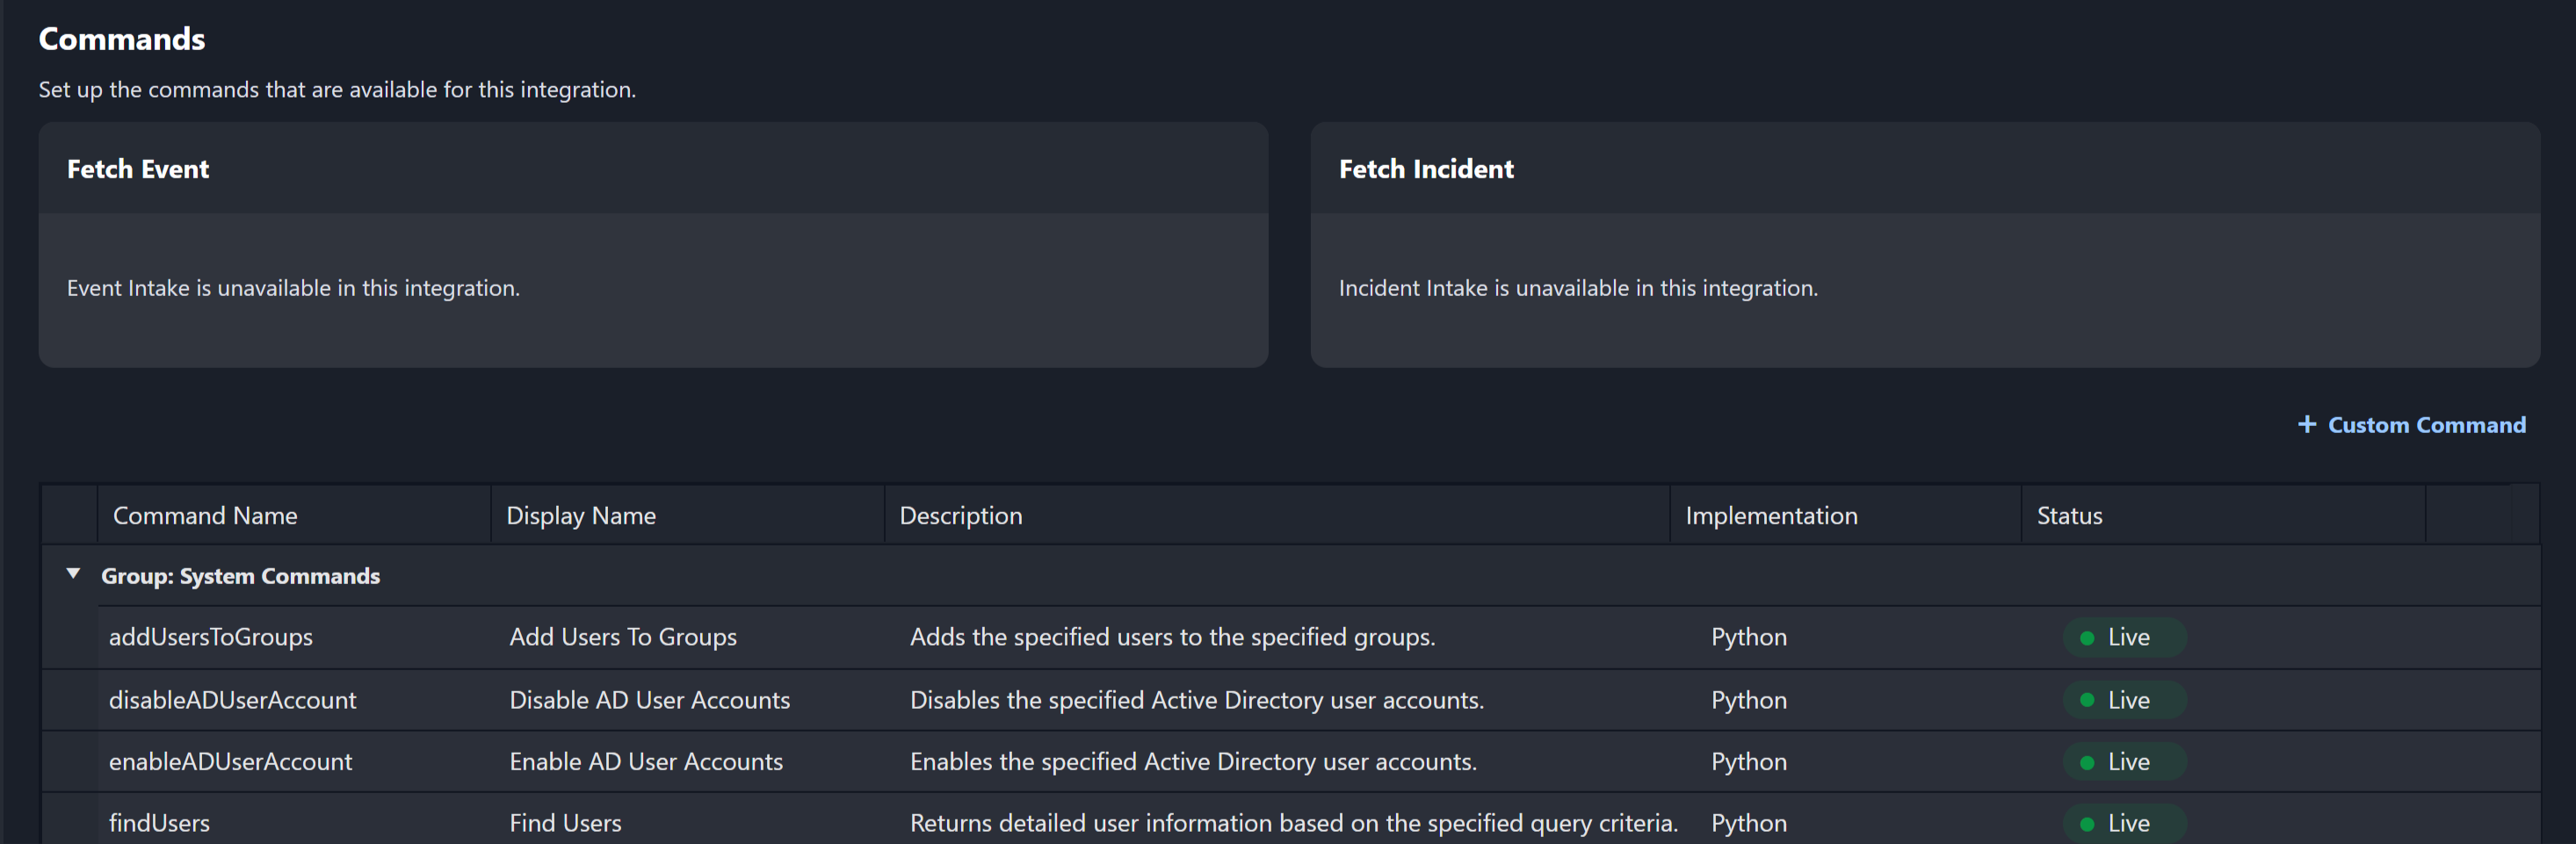The height and width of the screenshot is (844, 2576).
Task: Open the addUsersToGroups command
Action: [x=211, y=637]
